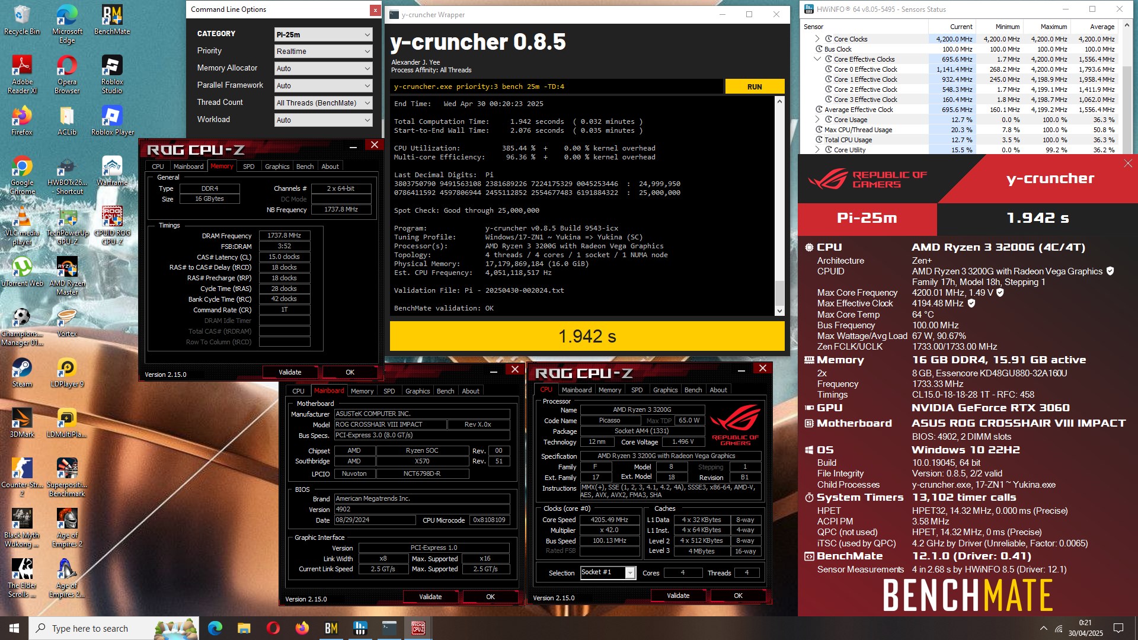Screen dimensions: 1138x640
Task: Launch Opera Browser desktop icon
Action: [67, 74]
